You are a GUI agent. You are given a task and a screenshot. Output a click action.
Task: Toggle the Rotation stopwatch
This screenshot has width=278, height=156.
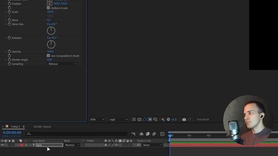pyautogui.click(x=10, y=38)
